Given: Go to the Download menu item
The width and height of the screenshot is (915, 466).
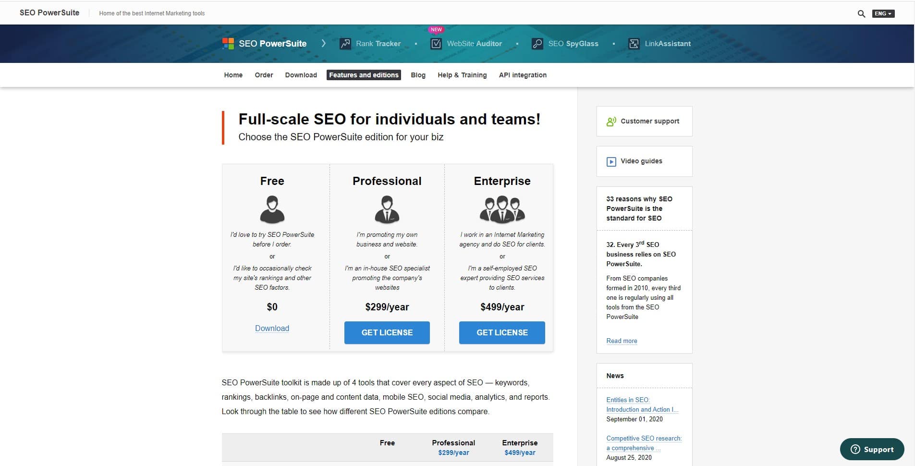Looking at the screenshot, I should pos(301,75).
